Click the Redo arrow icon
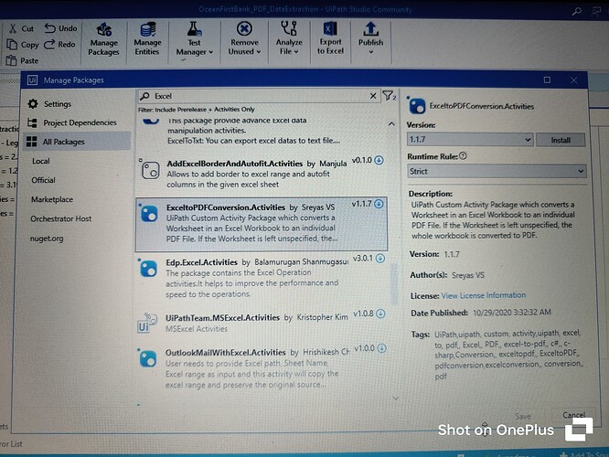609x457 pixels. tap(49, 44)
